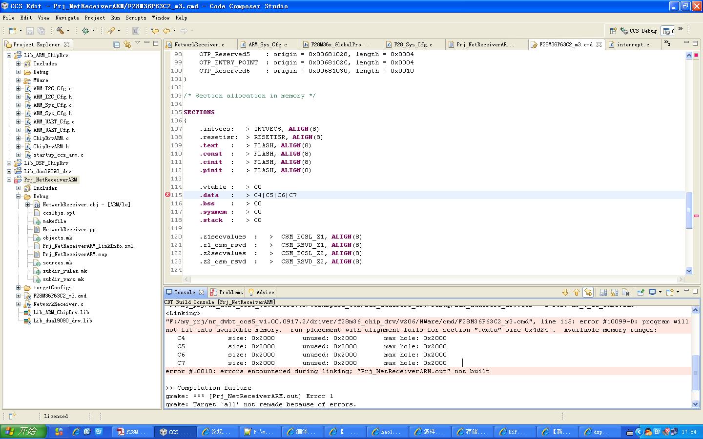Click the Save disk icon in toolbar

pyautogui.click(x=30, y=31)
